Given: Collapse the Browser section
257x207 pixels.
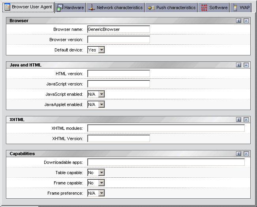Looking at the screenshot, I should pos(246,21).
